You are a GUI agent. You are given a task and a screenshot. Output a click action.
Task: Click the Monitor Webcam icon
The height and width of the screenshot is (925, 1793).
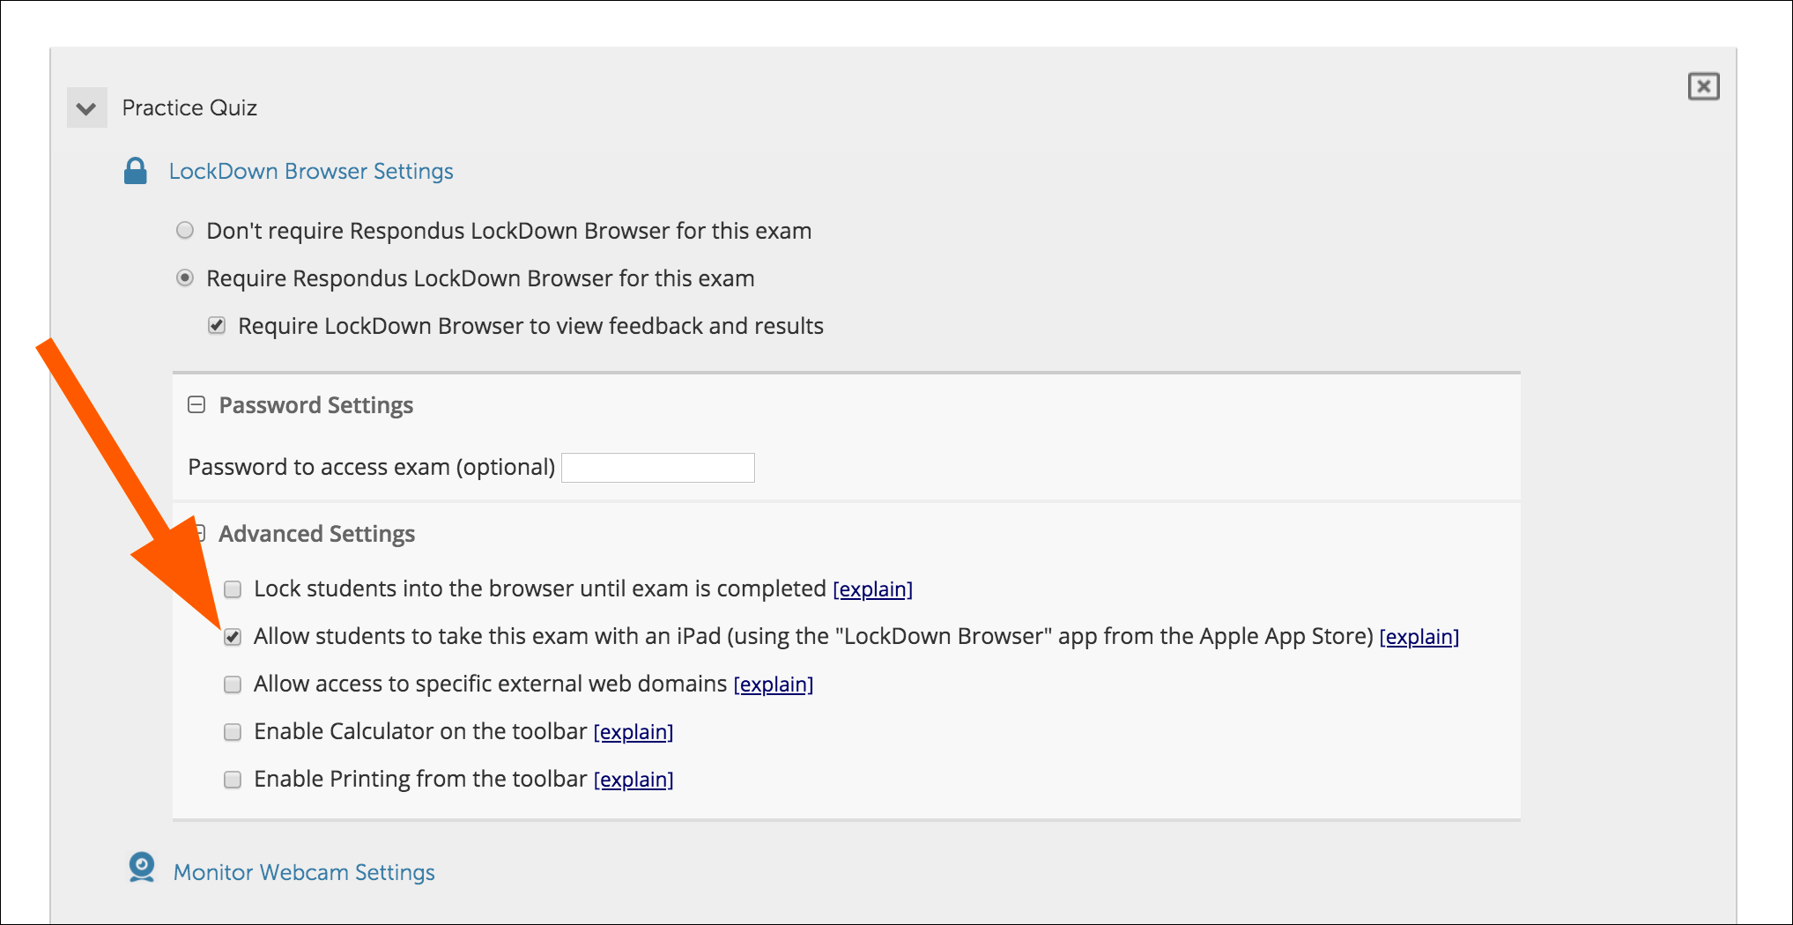point(141,868)
